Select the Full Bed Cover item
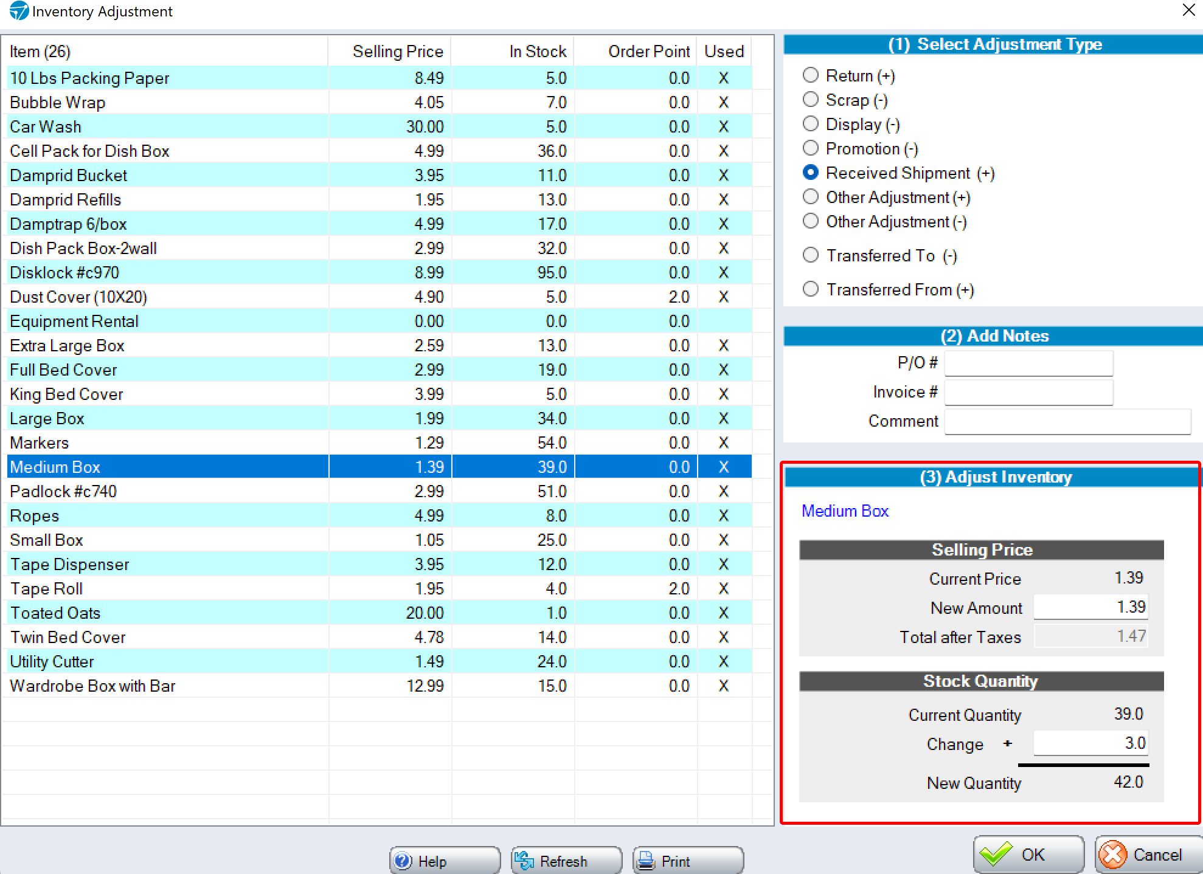The width and height of the screenshot is (1203, 874). click(x=380, y=370)
